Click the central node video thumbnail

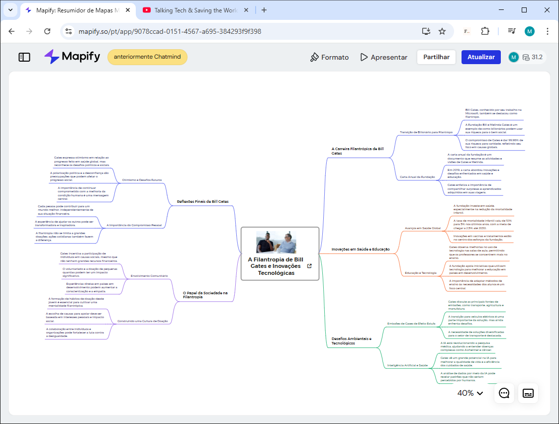(x=277, y=242)
